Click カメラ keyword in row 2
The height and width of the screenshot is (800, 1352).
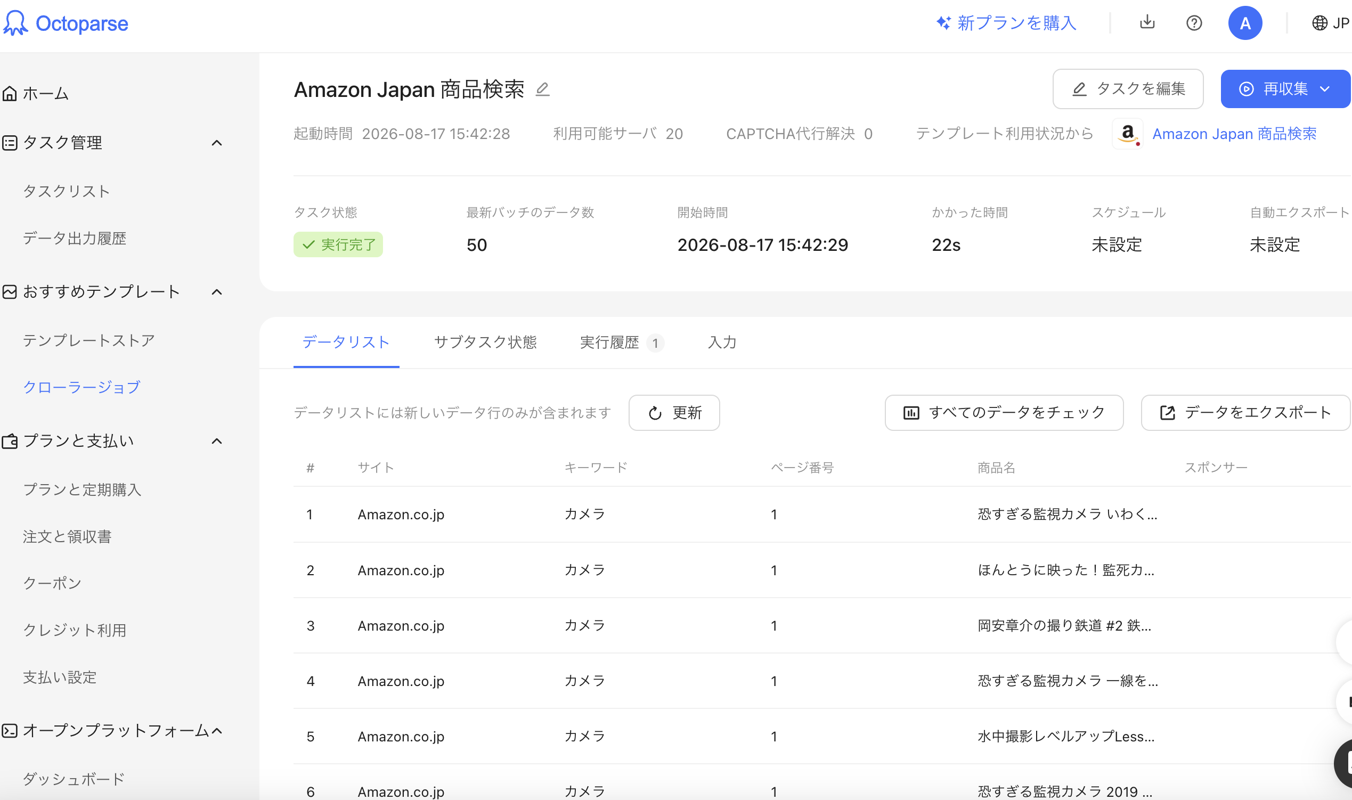pyautogui.click(x=584, y=570)
